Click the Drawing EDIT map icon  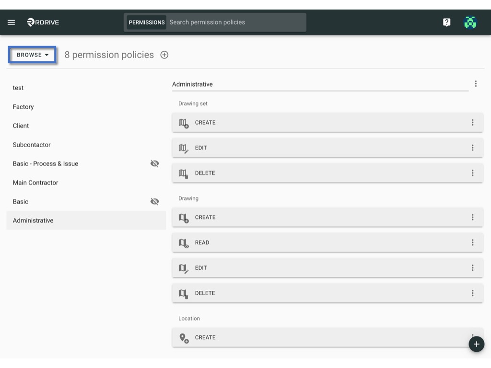(184, 268)
